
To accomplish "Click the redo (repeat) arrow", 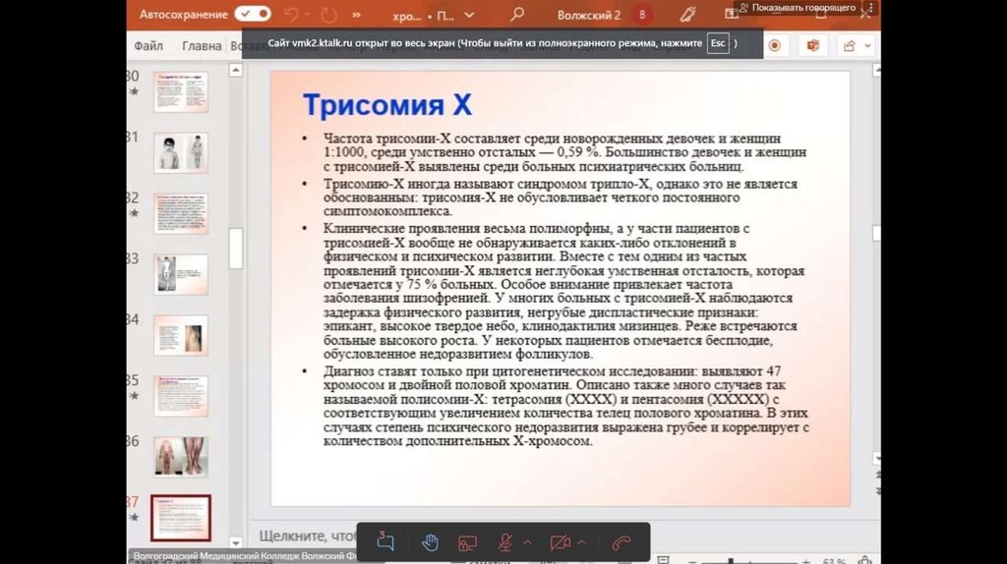I will tap(328, 14).
